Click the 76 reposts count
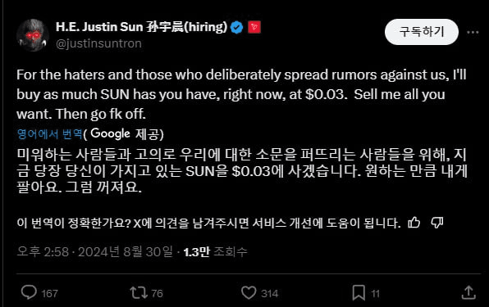The width and height of the screenshot is (489, 307). 158,293
